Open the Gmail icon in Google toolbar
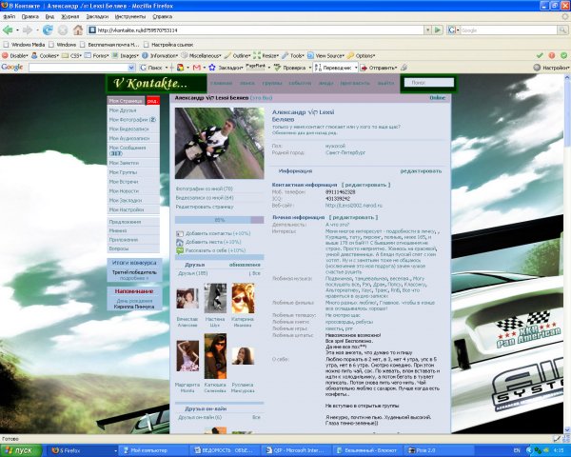The image size is (571, 457). click(197, 68)
